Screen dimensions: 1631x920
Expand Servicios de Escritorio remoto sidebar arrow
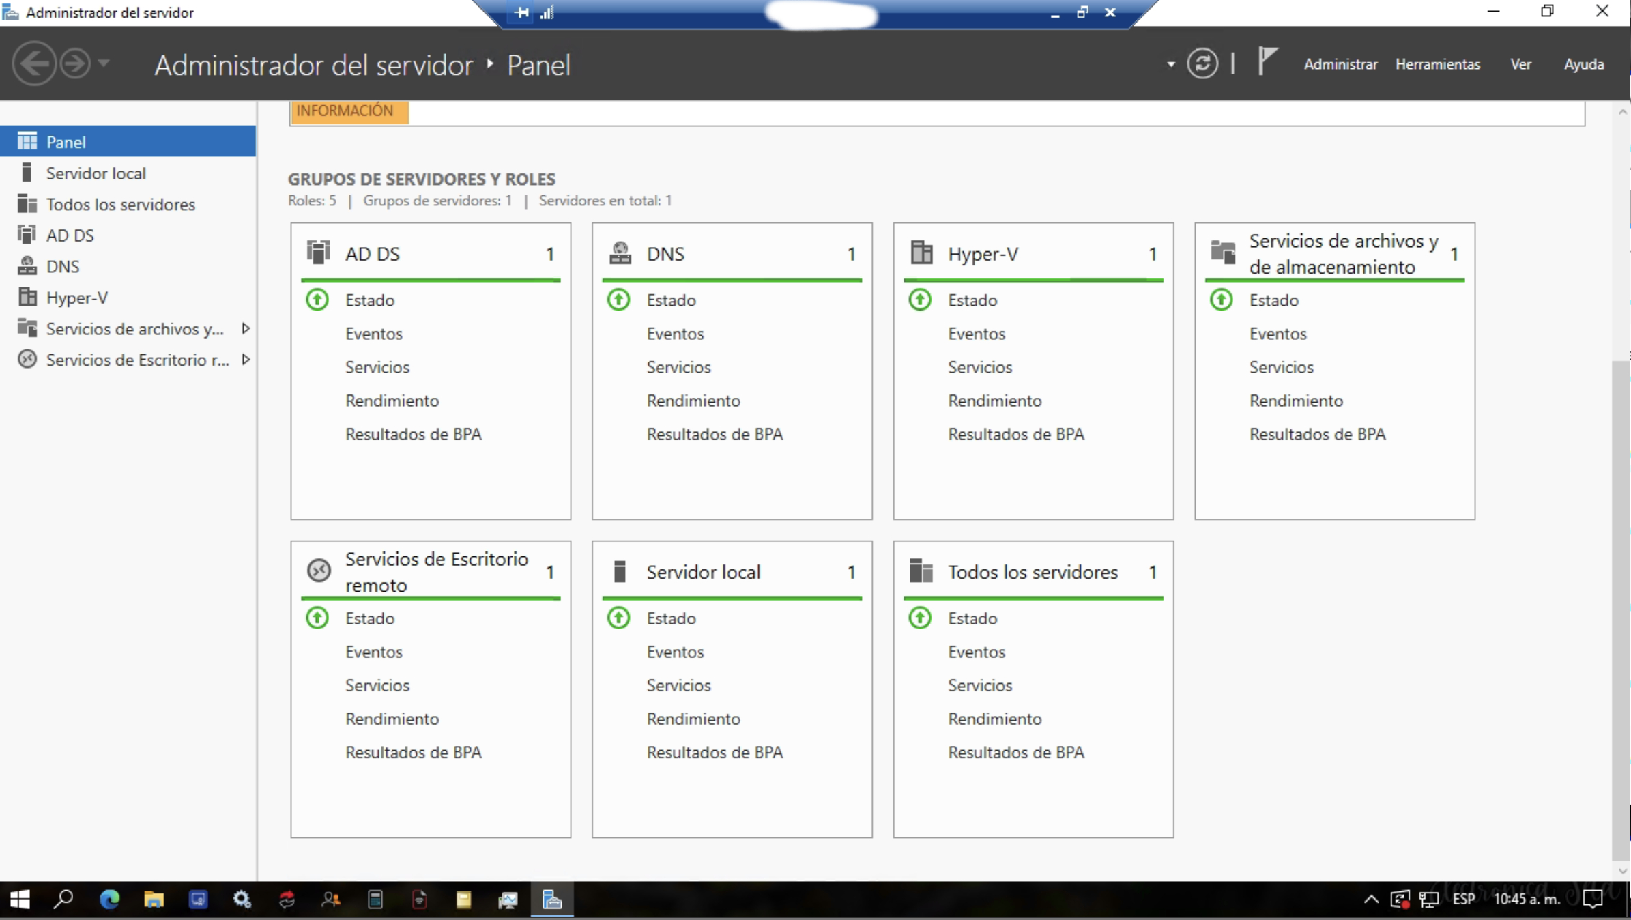pyautogui.click(x=246, y=360)
